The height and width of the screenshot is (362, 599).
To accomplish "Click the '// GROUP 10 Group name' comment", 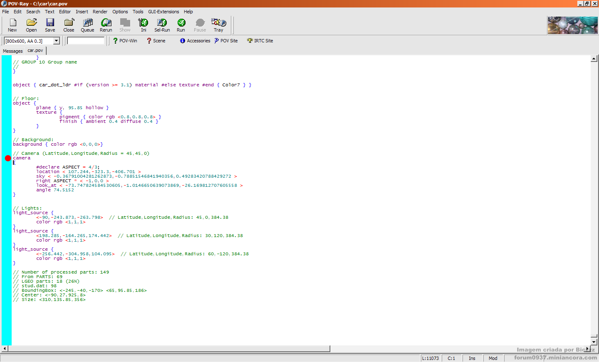I will [45, 62].
